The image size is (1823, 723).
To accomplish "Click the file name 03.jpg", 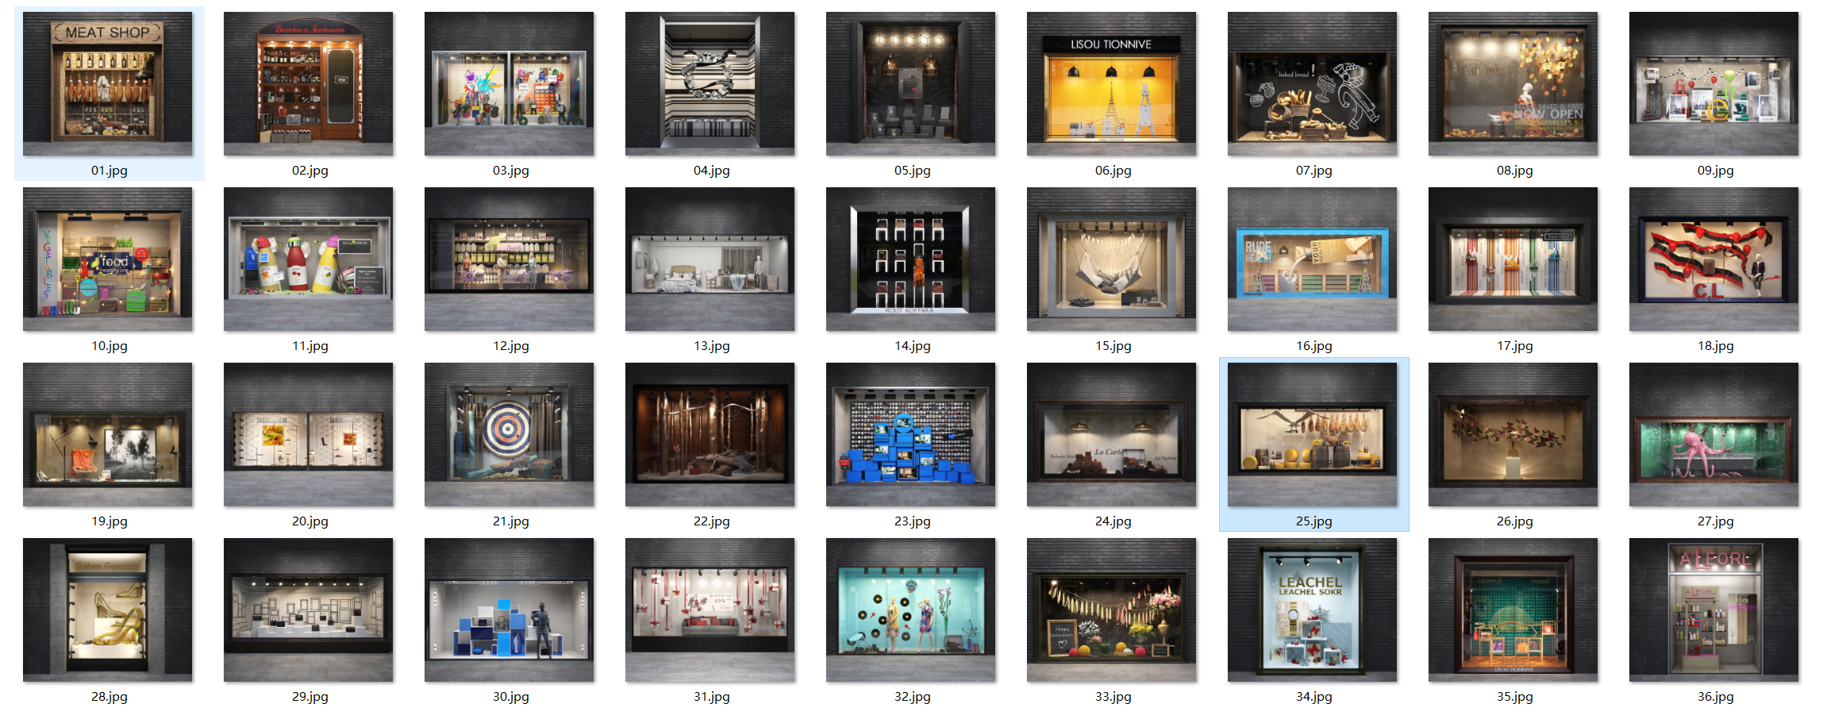I will (x=511, y=171).
